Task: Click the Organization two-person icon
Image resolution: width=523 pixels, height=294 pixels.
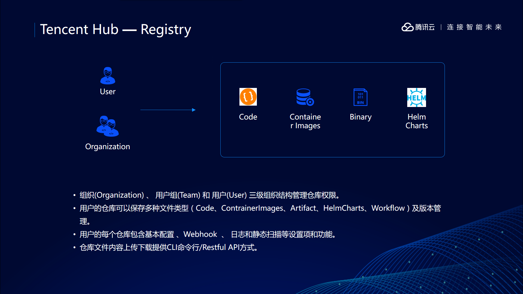Action: click(x=108, y=126)
